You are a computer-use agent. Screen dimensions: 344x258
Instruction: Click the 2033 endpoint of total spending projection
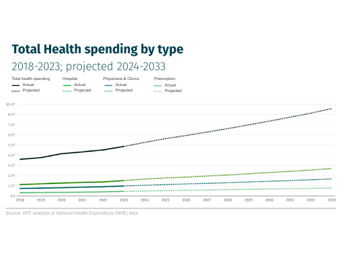click(331, 109)
